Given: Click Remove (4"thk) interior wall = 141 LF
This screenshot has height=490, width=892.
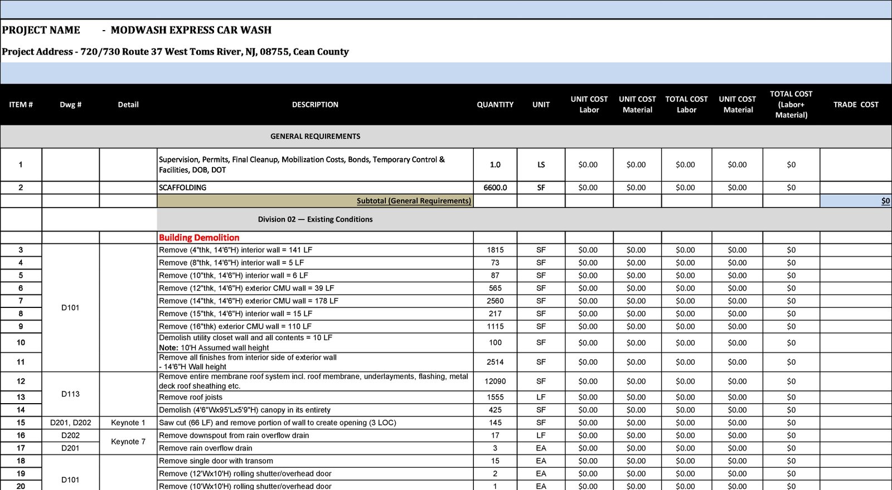Looking at the screenshot, I should pyautogui.click(x=315, y=250).
